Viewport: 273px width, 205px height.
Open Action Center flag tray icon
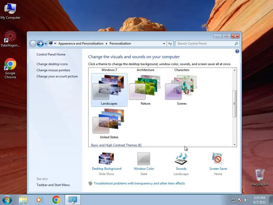pos(240,200)
